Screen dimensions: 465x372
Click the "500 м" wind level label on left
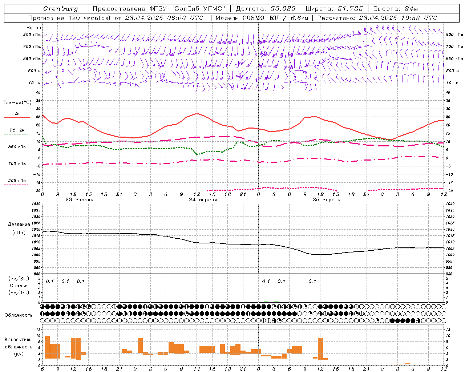[35, 71]
